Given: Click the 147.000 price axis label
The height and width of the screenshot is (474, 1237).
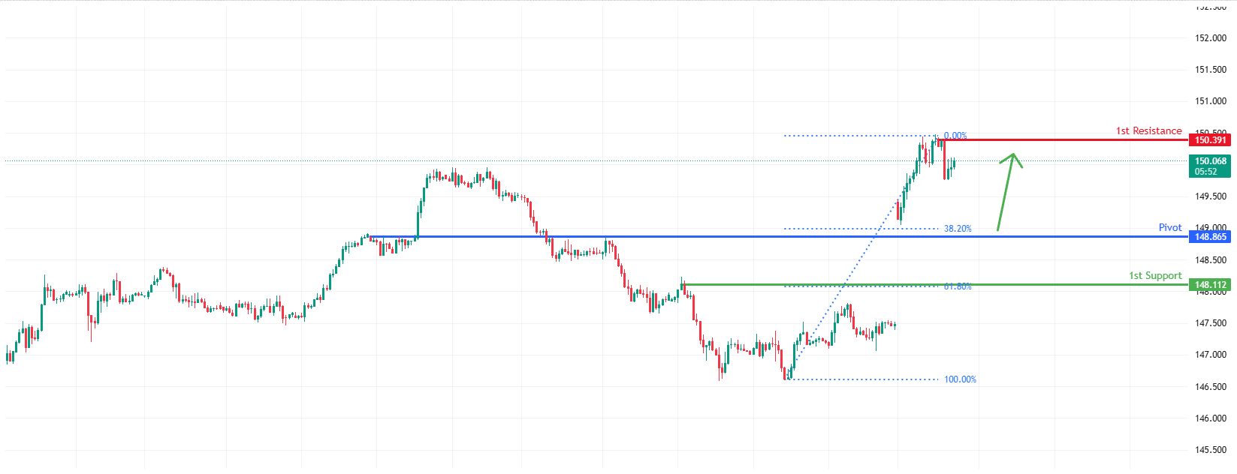Looking at the screenshot, I should pyautogui.click(x=1210, y=355).
